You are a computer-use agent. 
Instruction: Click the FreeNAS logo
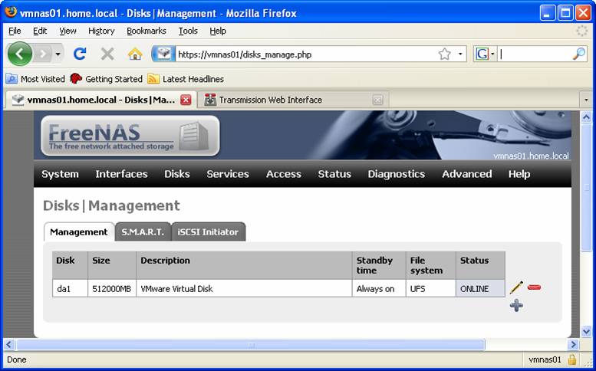point(130,136)
